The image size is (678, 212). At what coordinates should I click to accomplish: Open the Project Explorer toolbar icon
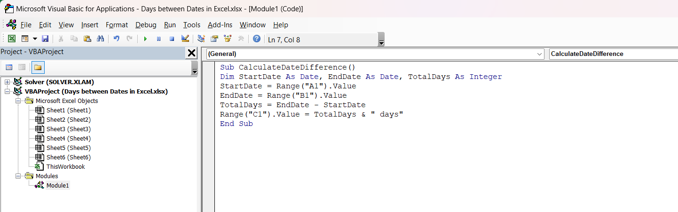click(201, 39)
